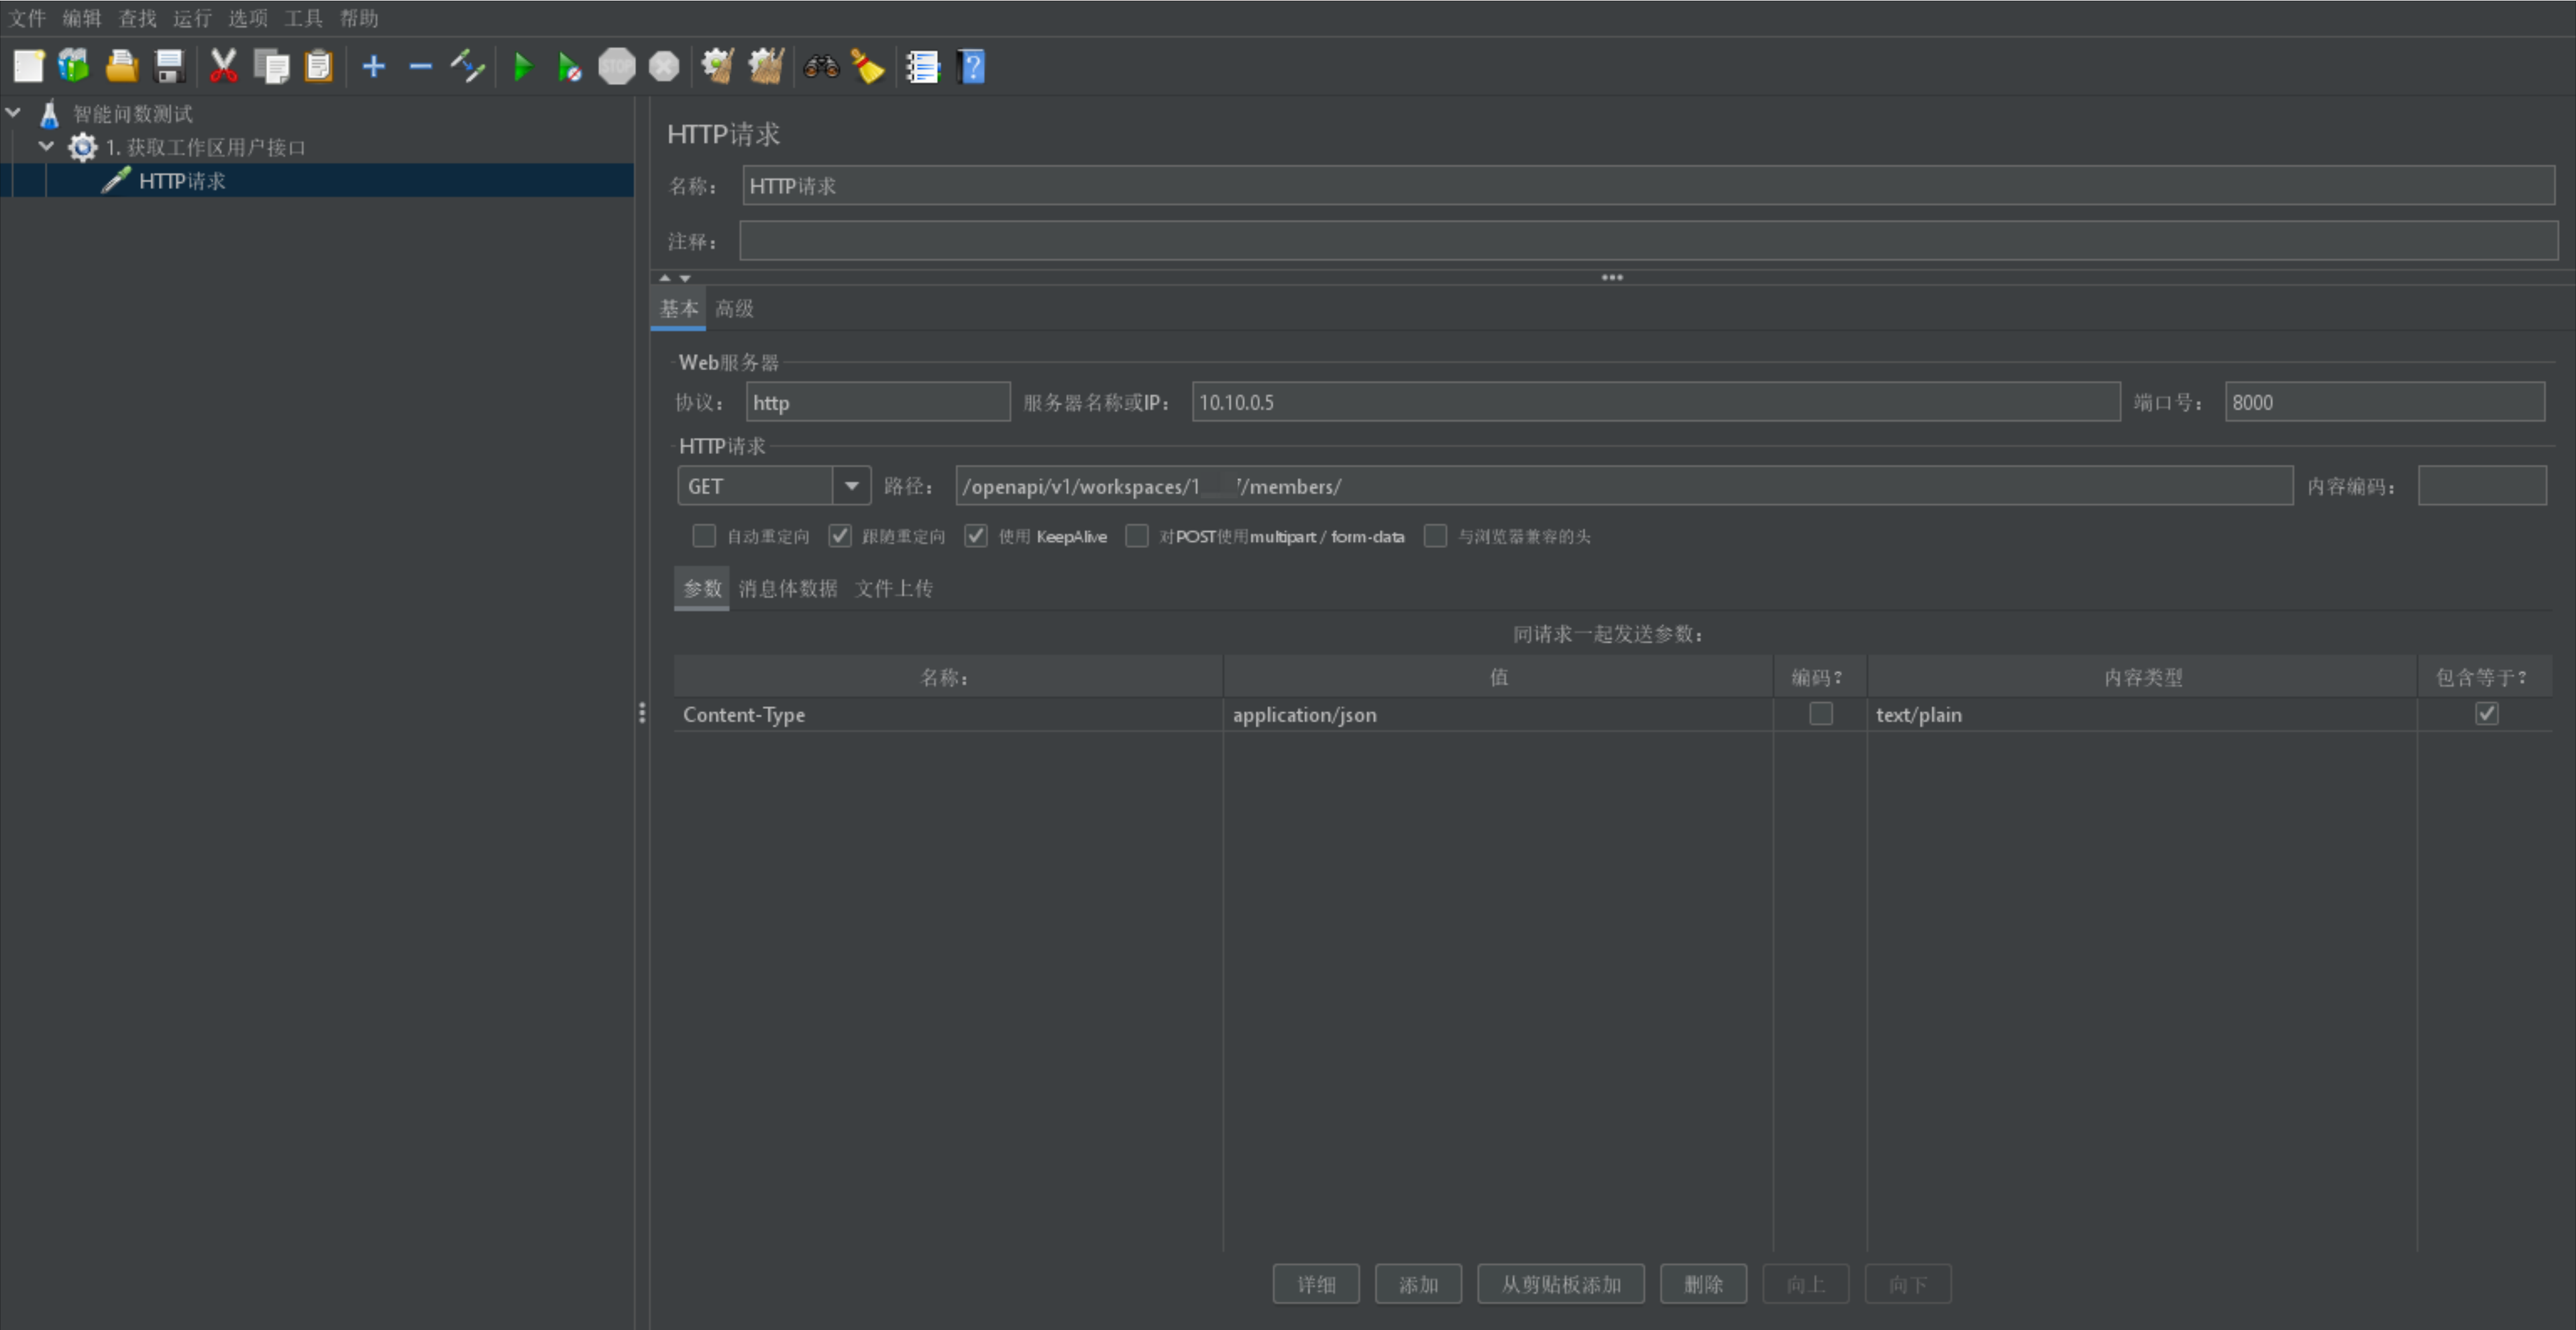The height and width of the screenshot is (1330, 2576).
Task: Focus the 端口号 field containing 8000
Action: [2385, 402]
